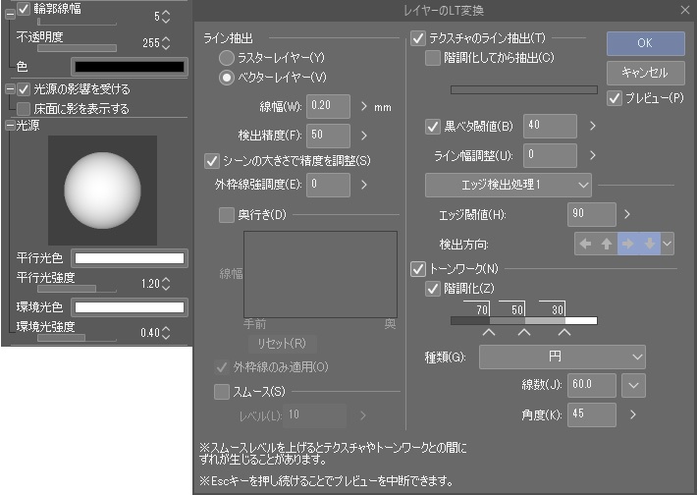The height and width of the screenshot is (495, 697).
Task: Toggle 黒ベタ閾値(B) checkbox
Action: [x=433, y=127]
